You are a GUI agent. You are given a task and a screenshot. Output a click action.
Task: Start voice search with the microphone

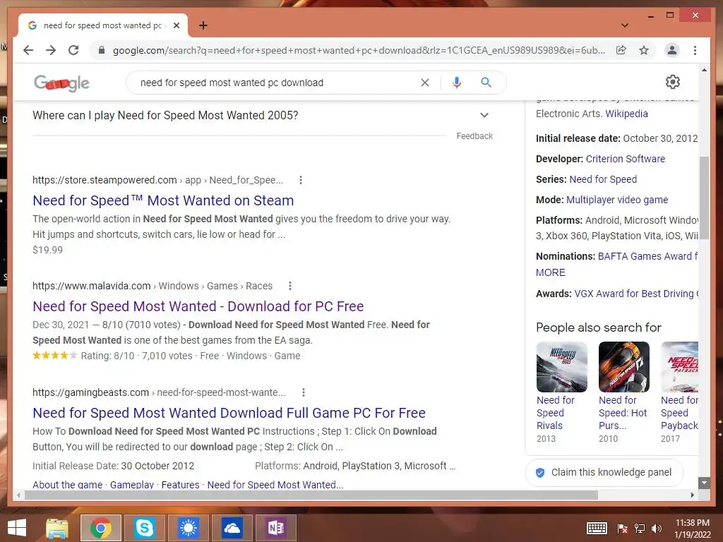coord(457,83)
